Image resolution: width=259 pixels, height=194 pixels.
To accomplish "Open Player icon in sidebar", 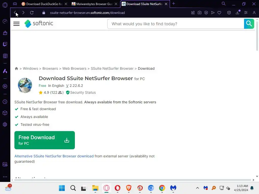I will 5,86.
